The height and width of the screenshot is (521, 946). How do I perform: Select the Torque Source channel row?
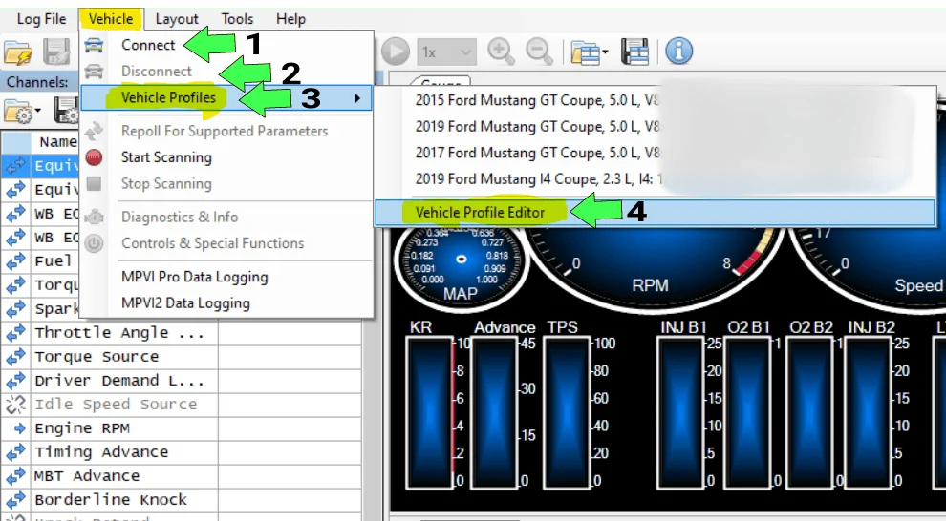(x=181, y=356)
